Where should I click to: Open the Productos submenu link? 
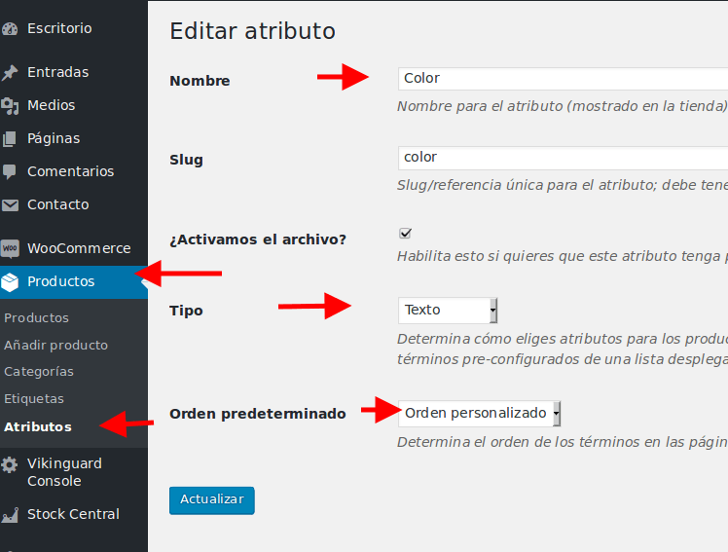[x=36, y=318]
